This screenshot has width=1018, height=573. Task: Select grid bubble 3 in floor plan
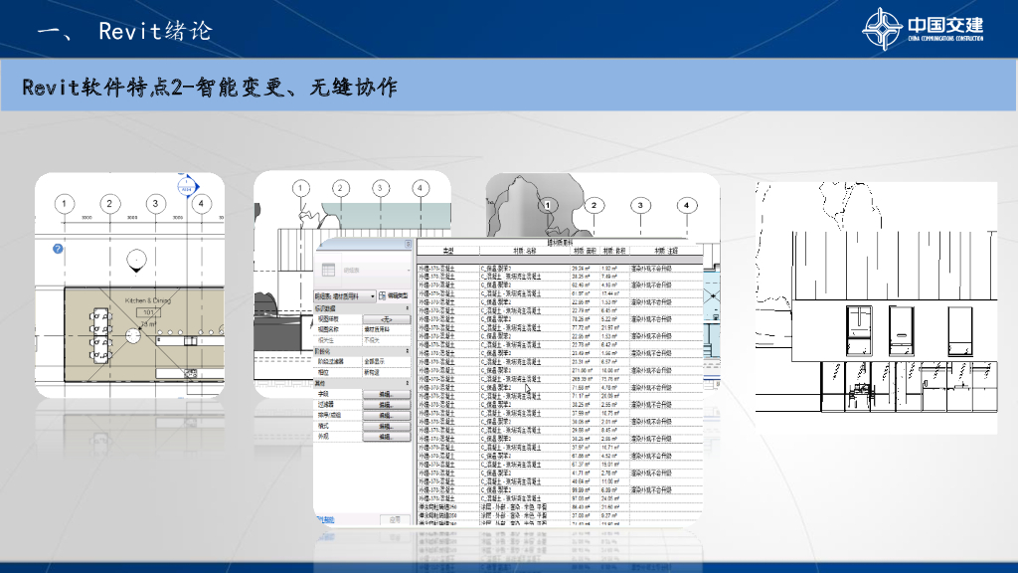[155, 204]
